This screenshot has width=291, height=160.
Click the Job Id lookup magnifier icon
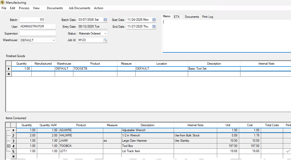105,40
